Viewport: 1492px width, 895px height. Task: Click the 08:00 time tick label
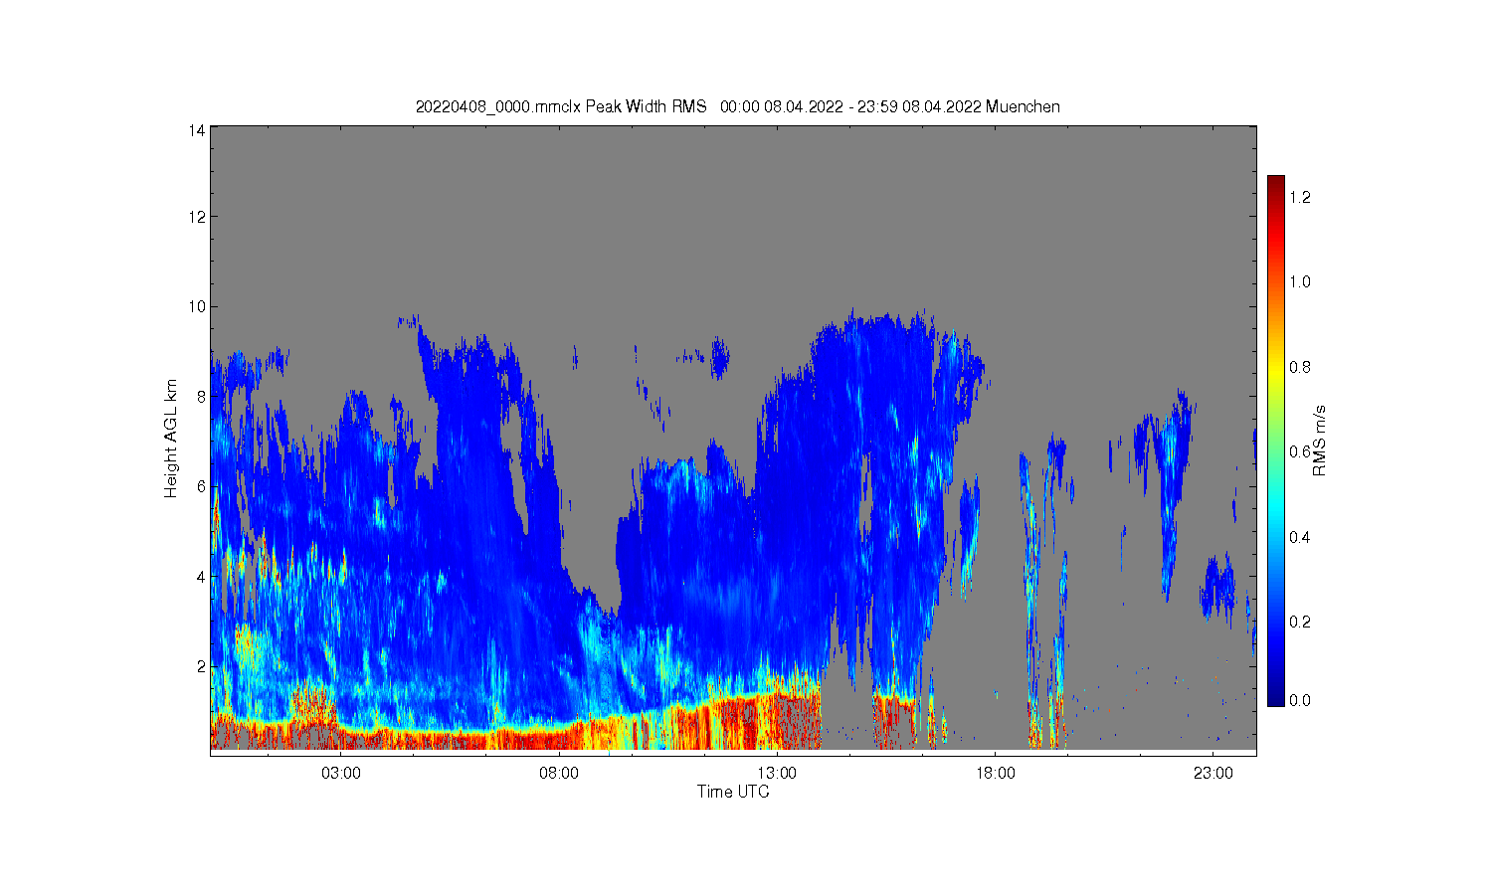click(559, 773)
